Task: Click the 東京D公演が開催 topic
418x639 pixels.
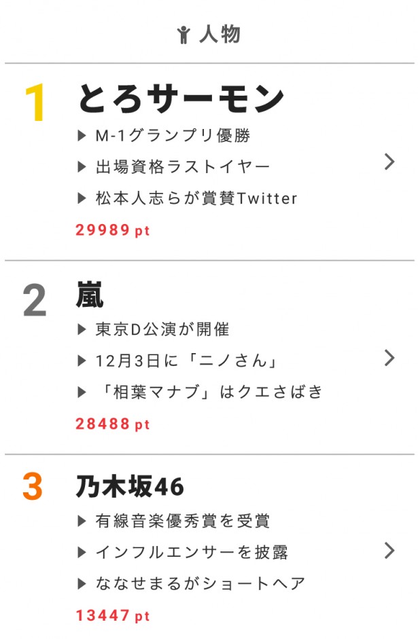Action: (x=162, y=329)
